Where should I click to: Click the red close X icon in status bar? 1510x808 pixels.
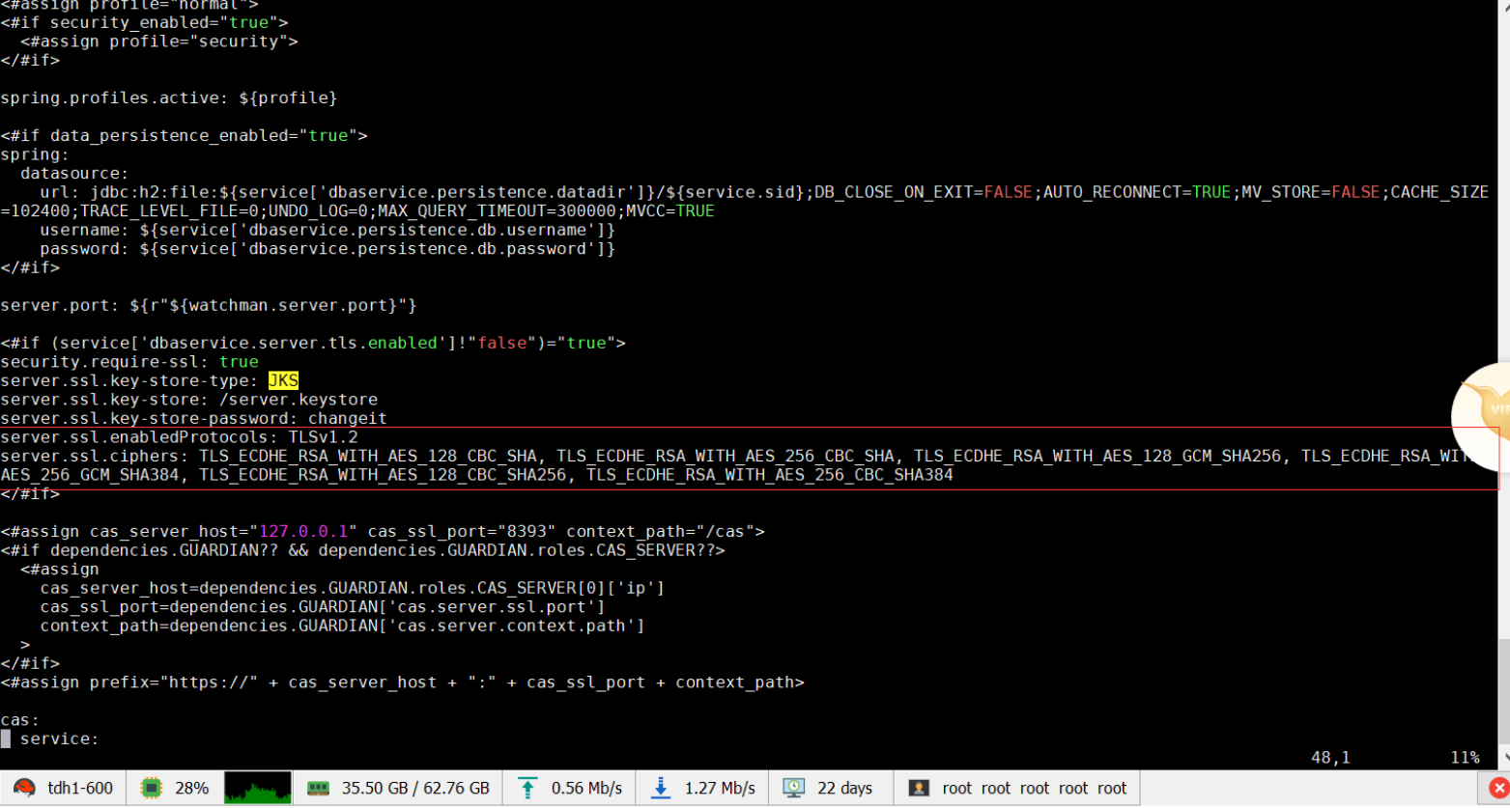pos(1498,789)
